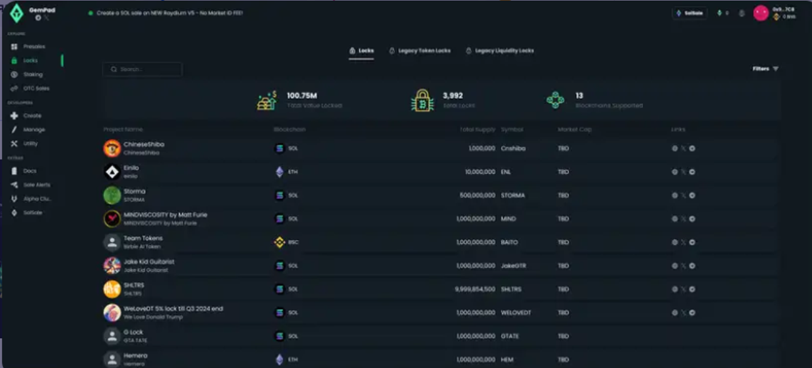The image size is (812, 368).
Task: Click the Create plus icon in the sidebar
Action: pyautogui.click(x=14, y=116)
